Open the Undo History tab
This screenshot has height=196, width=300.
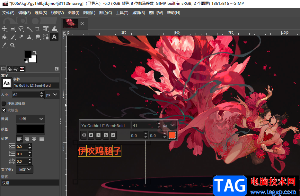tap(15, 69)
